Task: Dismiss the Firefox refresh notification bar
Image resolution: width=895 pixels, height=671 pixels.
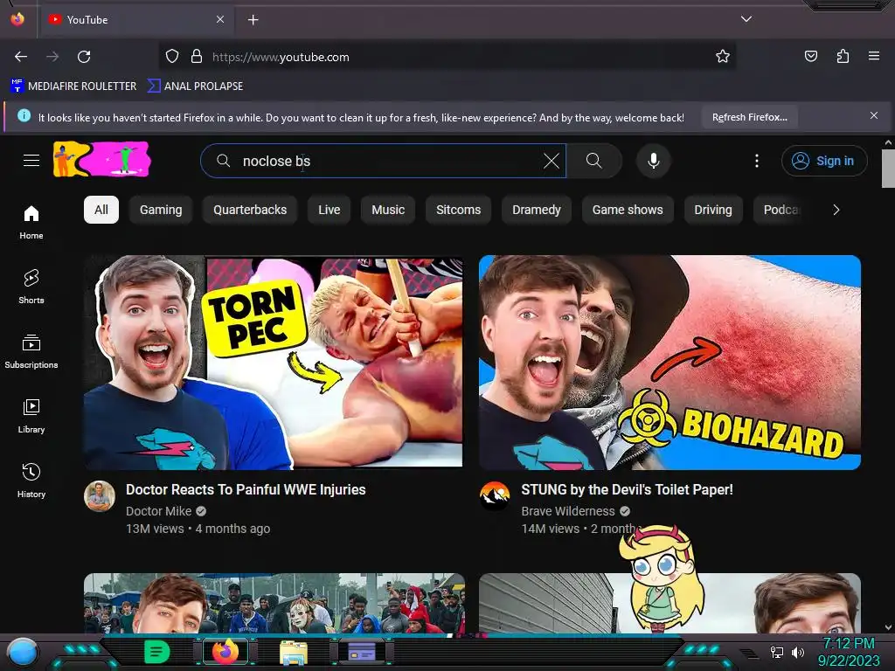Action: pos(874,116)
